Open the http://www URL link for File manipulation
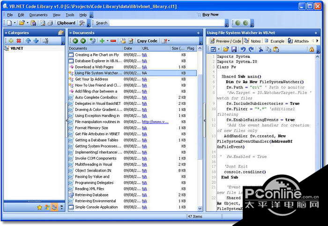Viewport: 328px width, 226px height. [155, 122]
